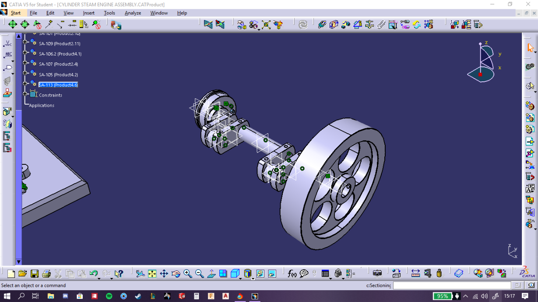
Task: Click the Isometric View cube icon
Action: point(235,274)
